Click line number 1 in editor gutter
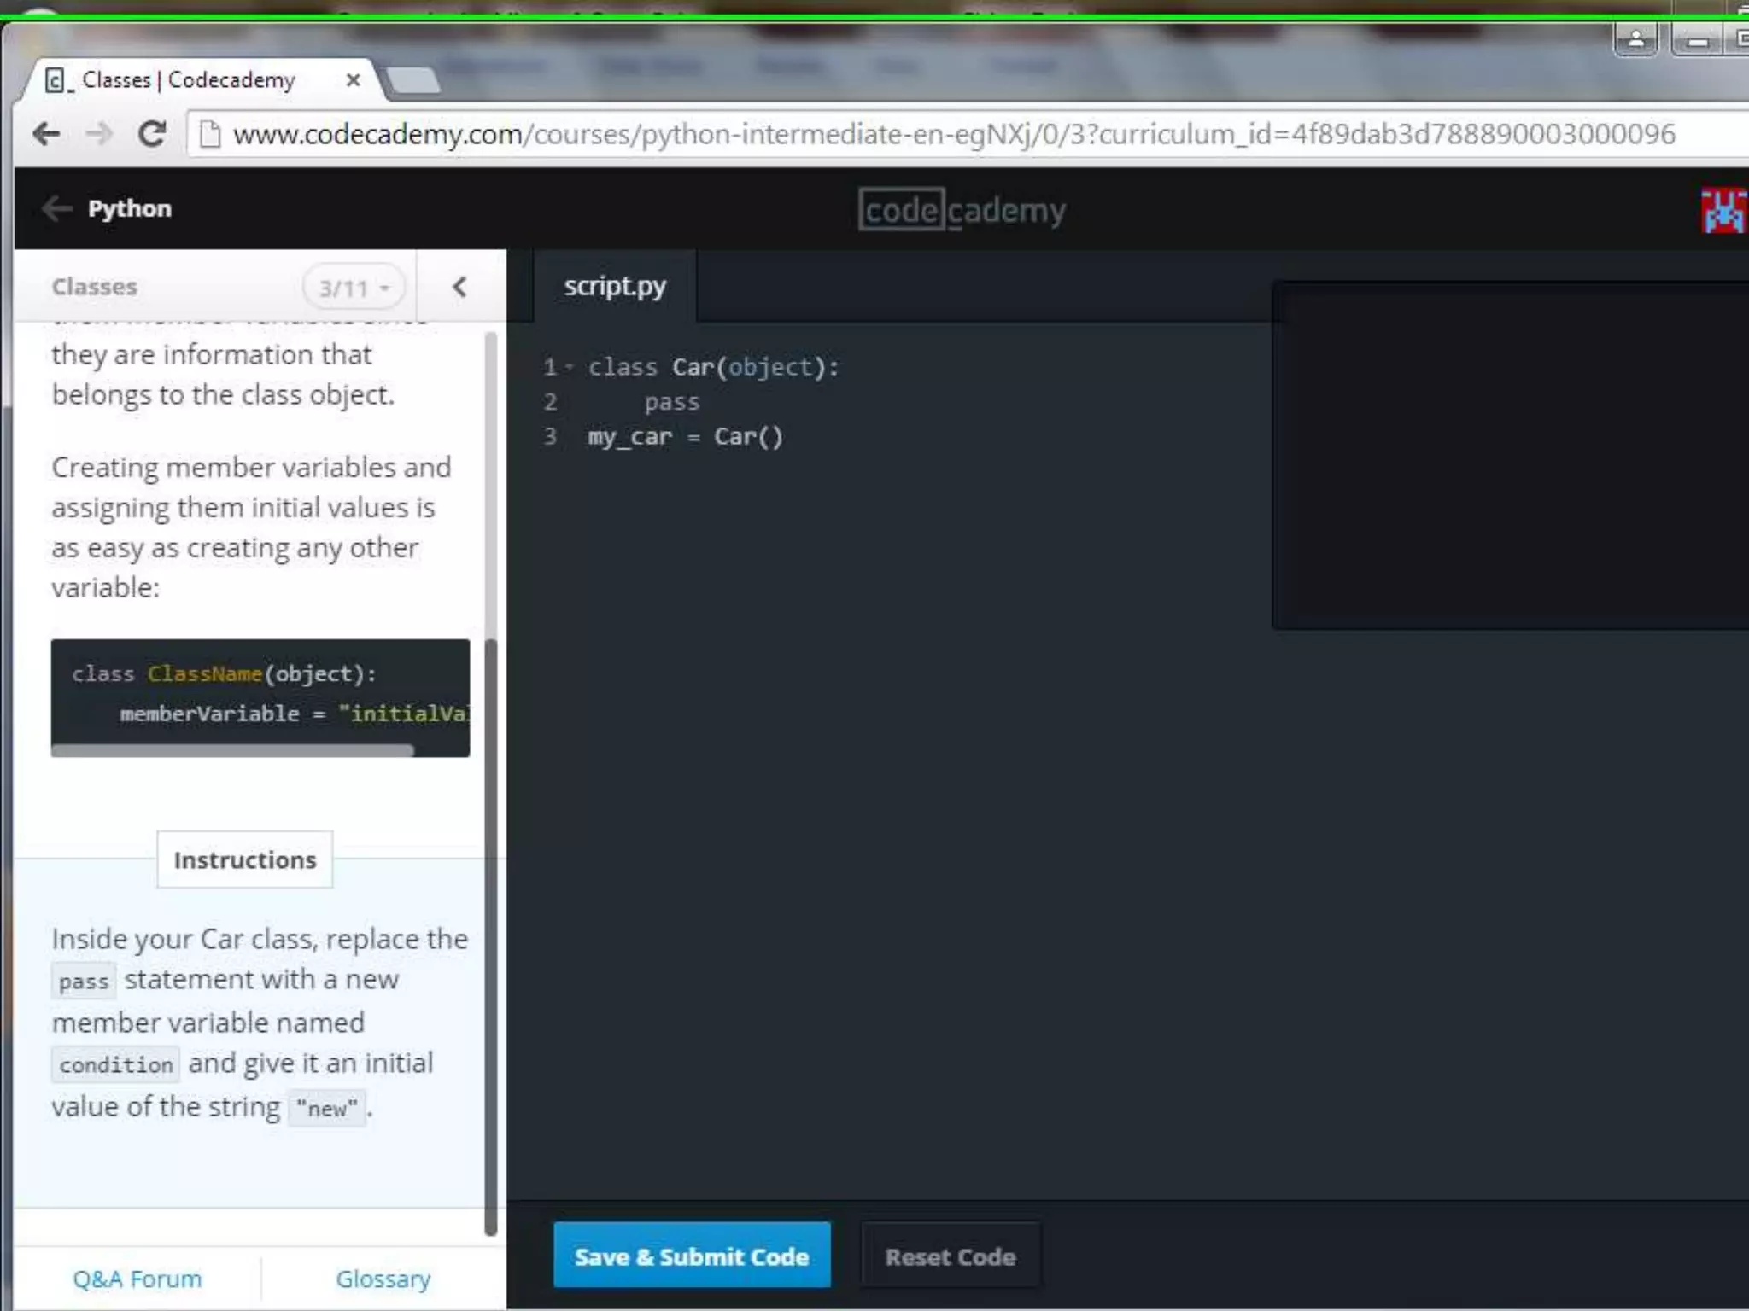 [x=550, y=367]
